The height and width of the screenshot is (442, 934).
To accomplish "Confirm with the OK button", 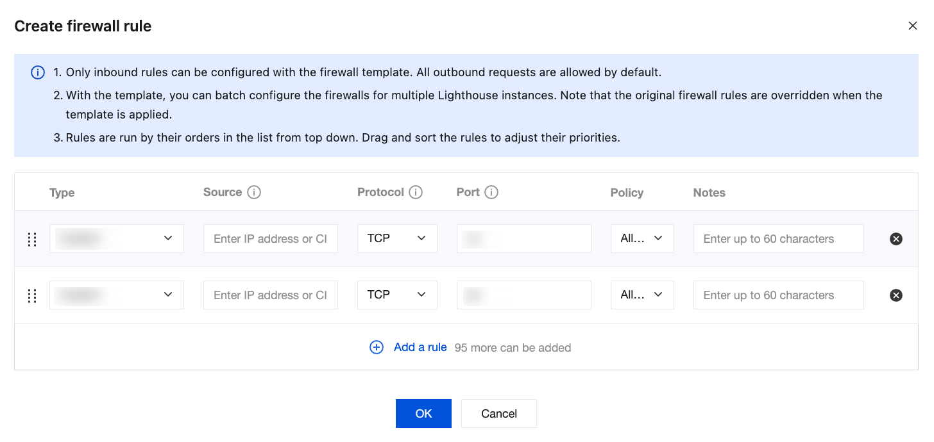I will point(423,413).
